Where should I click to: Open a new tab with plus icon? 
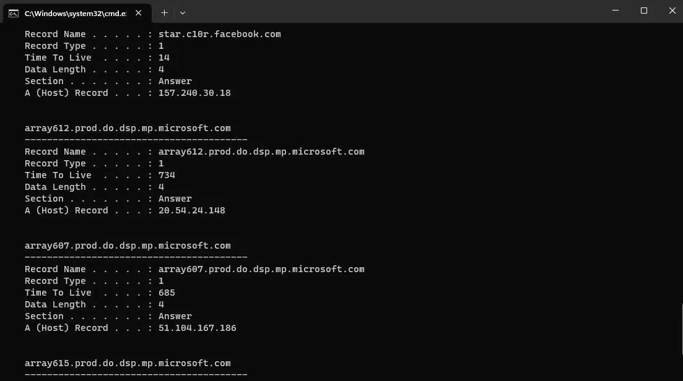coord(164,13)
